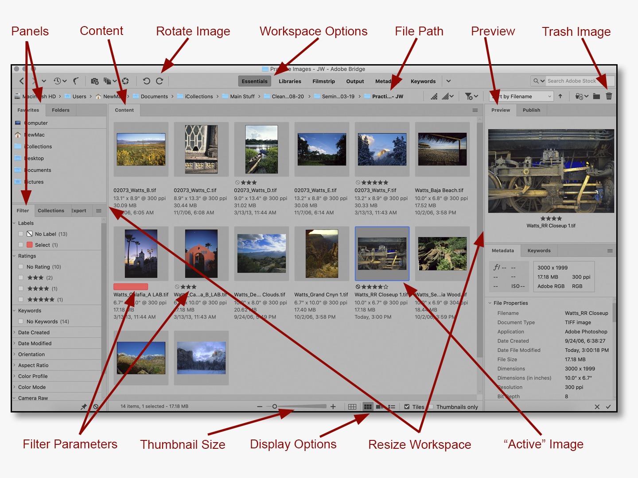Screen dimensions: 638x478
Task: Open the Sort by Filename dropdown
Action: [x=521, y=96]
